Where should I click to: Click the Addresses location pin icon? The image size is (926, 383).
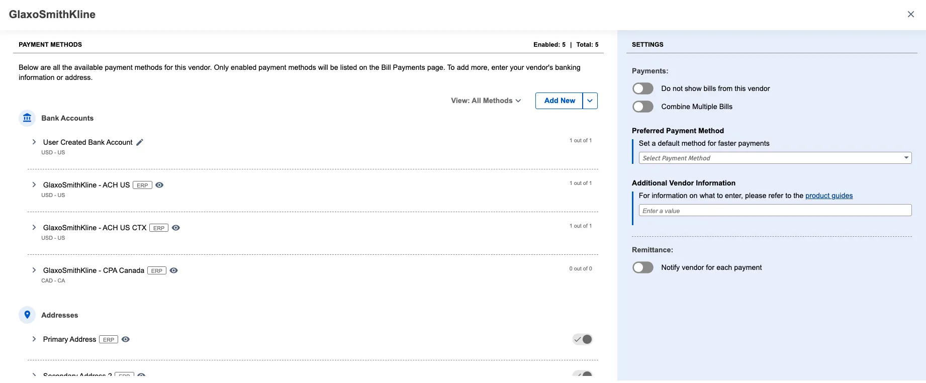coord(27,315)
